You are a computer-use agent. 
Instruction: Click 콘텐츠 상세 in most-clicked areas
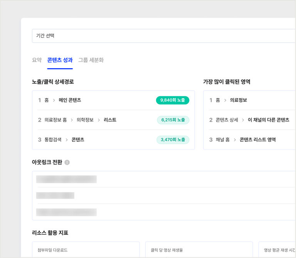click(227, 120)
